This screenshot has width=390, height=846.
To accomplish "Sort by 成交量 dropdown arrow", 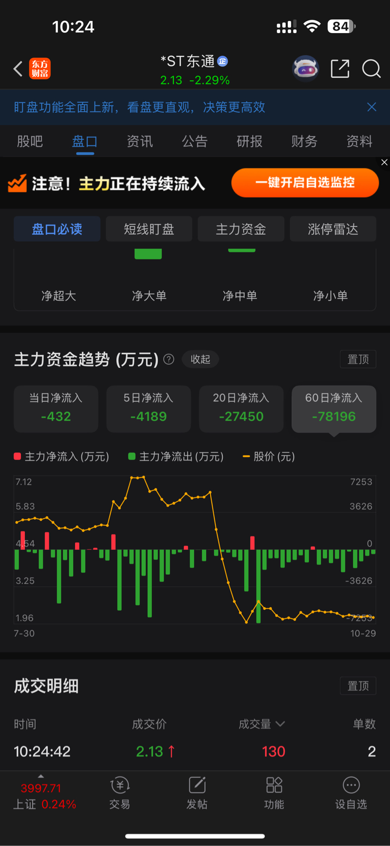I will tap(280, 724).
